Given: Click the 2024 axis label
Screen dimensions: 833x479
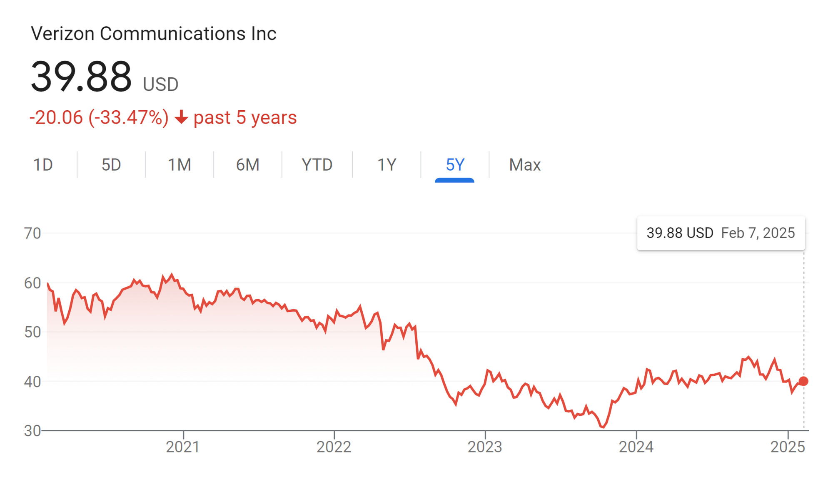Looking at the screenshot, I should pyautogui.click(x=636, y=447).
